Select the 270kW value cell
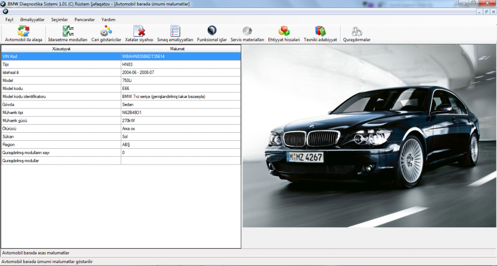Image resolution: width=497 pixels, height=266 pixels. 181,120
